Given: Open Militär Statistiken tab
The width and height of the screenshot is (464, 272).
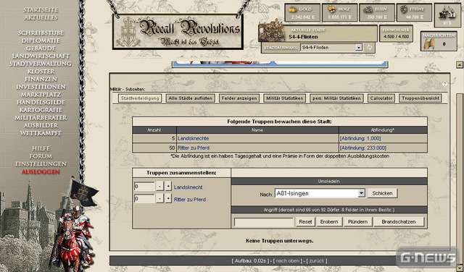Looking at the screenshot, I should pyautogui.click(x=284, y=98).
